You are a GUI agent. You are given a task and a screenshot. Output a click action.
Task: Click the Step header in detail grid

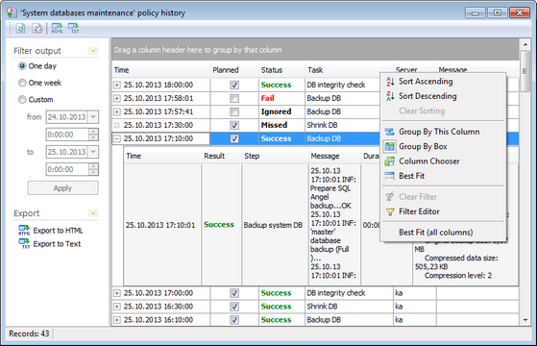(x=276, y=156)
